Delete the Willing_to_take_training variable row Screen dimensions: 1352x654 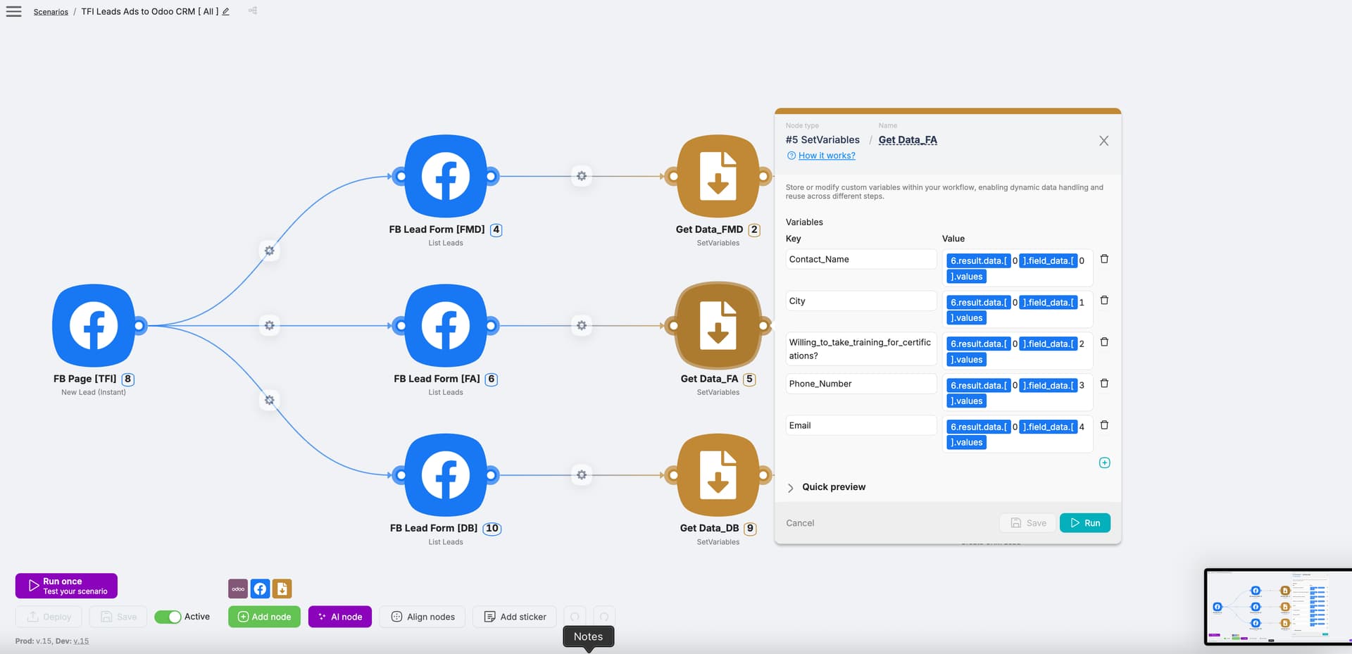(x=1104, y=342)
